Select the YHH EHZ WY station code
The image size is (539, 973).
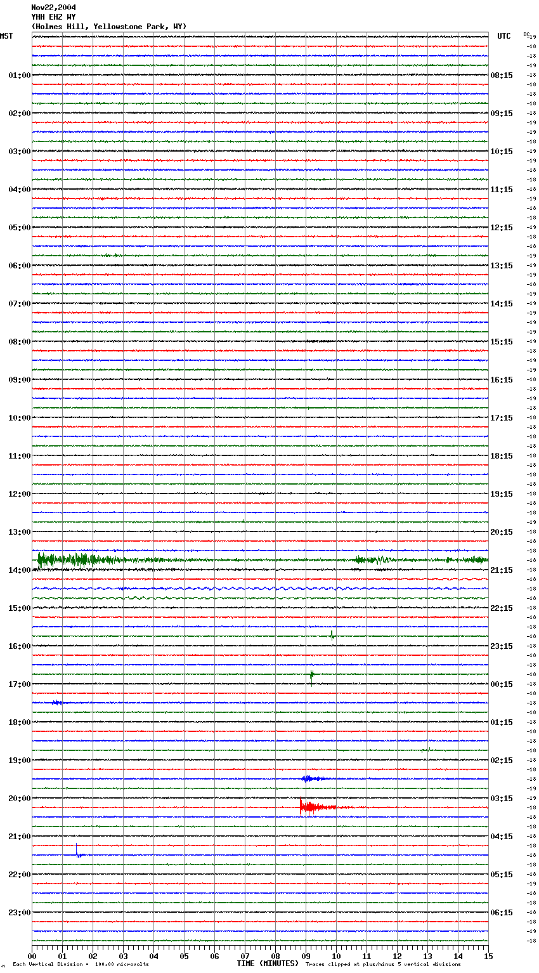pyautogui.click(x=54, y=17)
